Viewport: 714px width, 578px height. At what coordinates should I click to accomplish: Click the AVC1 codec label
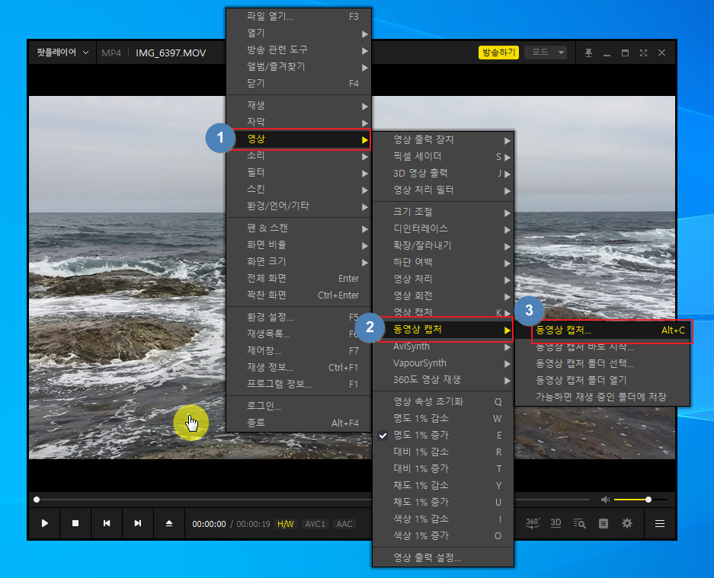(315, 524)
